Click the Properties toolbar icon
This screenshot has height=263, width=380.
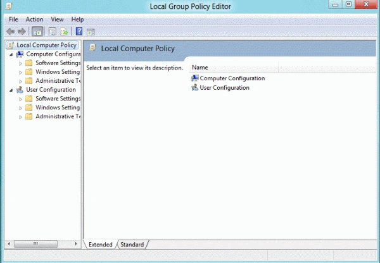coord(53,32)
